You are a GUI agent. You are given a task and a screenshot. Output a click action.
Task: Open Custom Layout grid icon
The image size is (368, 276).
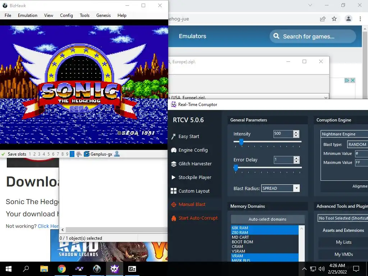(174, 191)
